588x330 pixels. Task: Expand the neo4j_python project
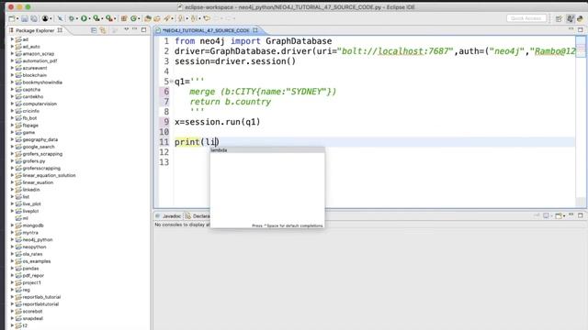(12, 239)
